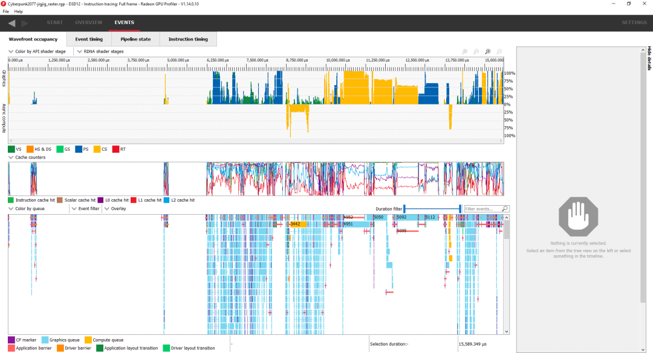This screenshot has width=653, height=353.
Task: Click the search icon in Filter events box
Action: (505, 209)
